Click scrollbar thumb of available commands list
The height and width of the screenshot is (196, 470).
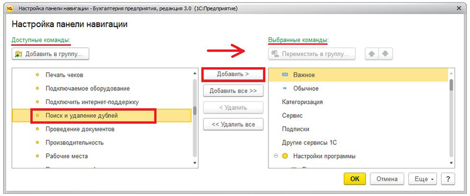[195, 111]
